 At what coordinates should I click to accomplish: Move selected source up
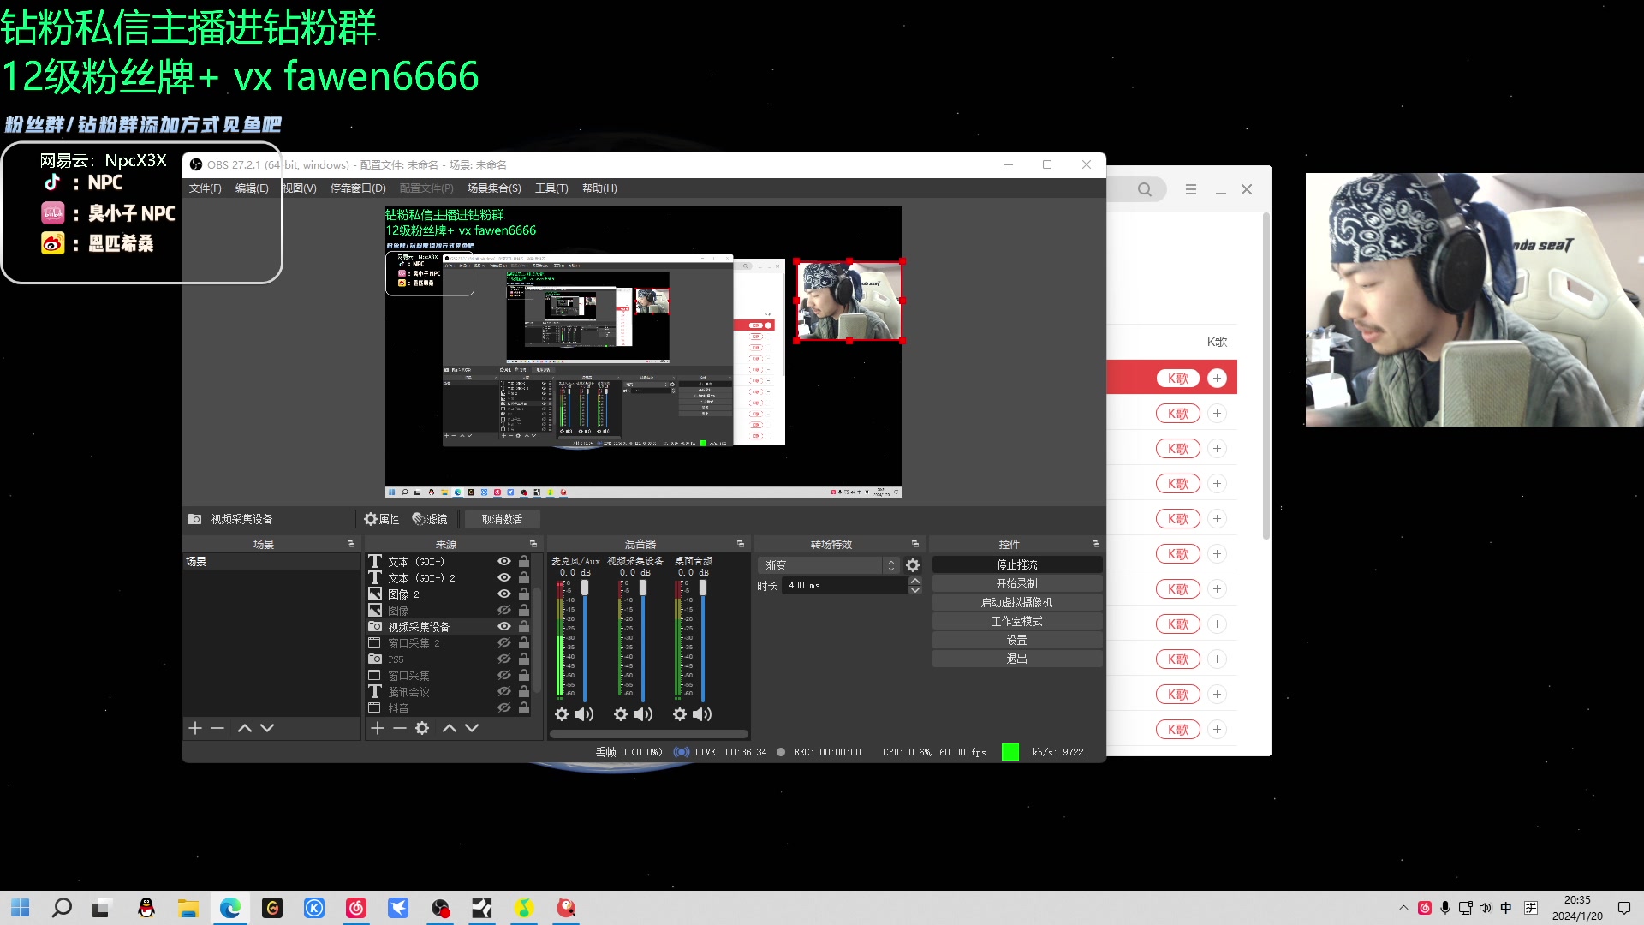click(450, 728)
